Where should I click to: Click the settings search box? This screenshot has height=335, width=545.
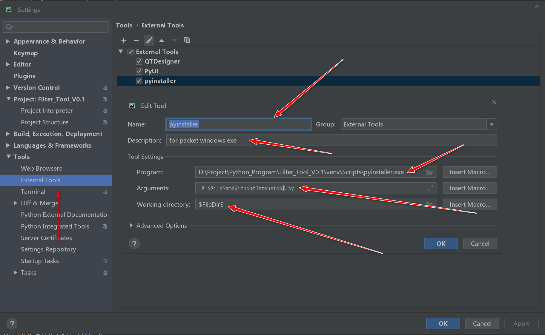click(x=55, y=27)
